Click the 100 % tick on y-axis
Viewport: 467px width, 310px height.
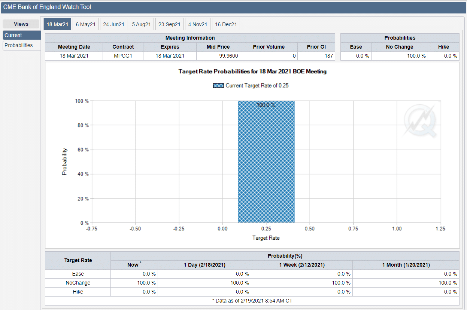tap(82, 101)
